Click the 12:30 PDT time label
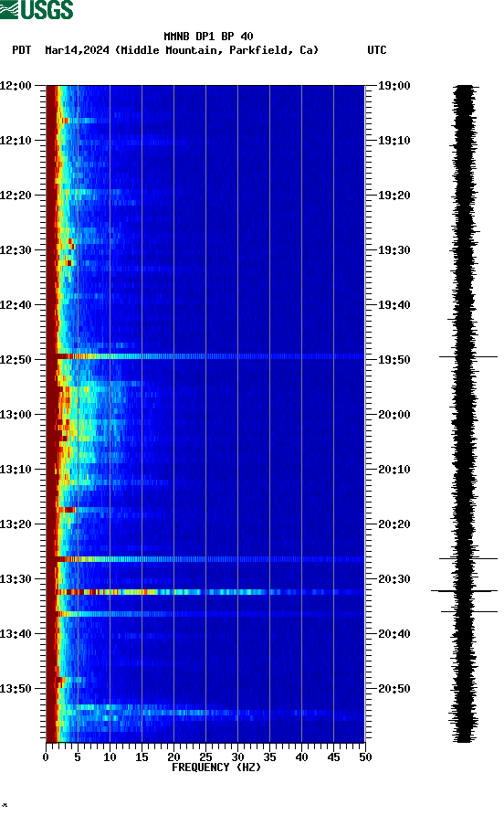This screenshot has width=504, height=815. 16,250
